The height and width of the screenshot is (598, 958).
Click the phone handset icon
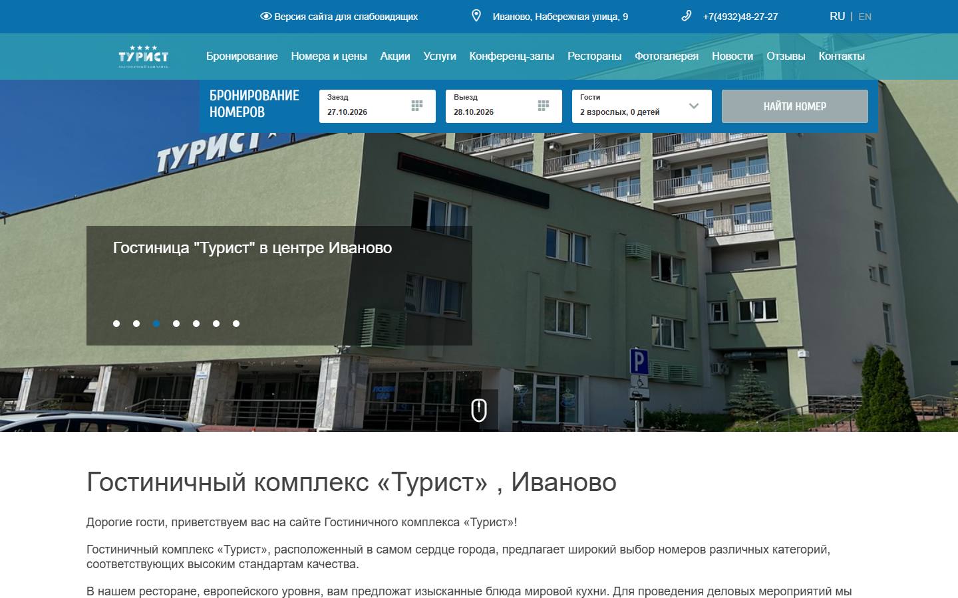(687, 16)
